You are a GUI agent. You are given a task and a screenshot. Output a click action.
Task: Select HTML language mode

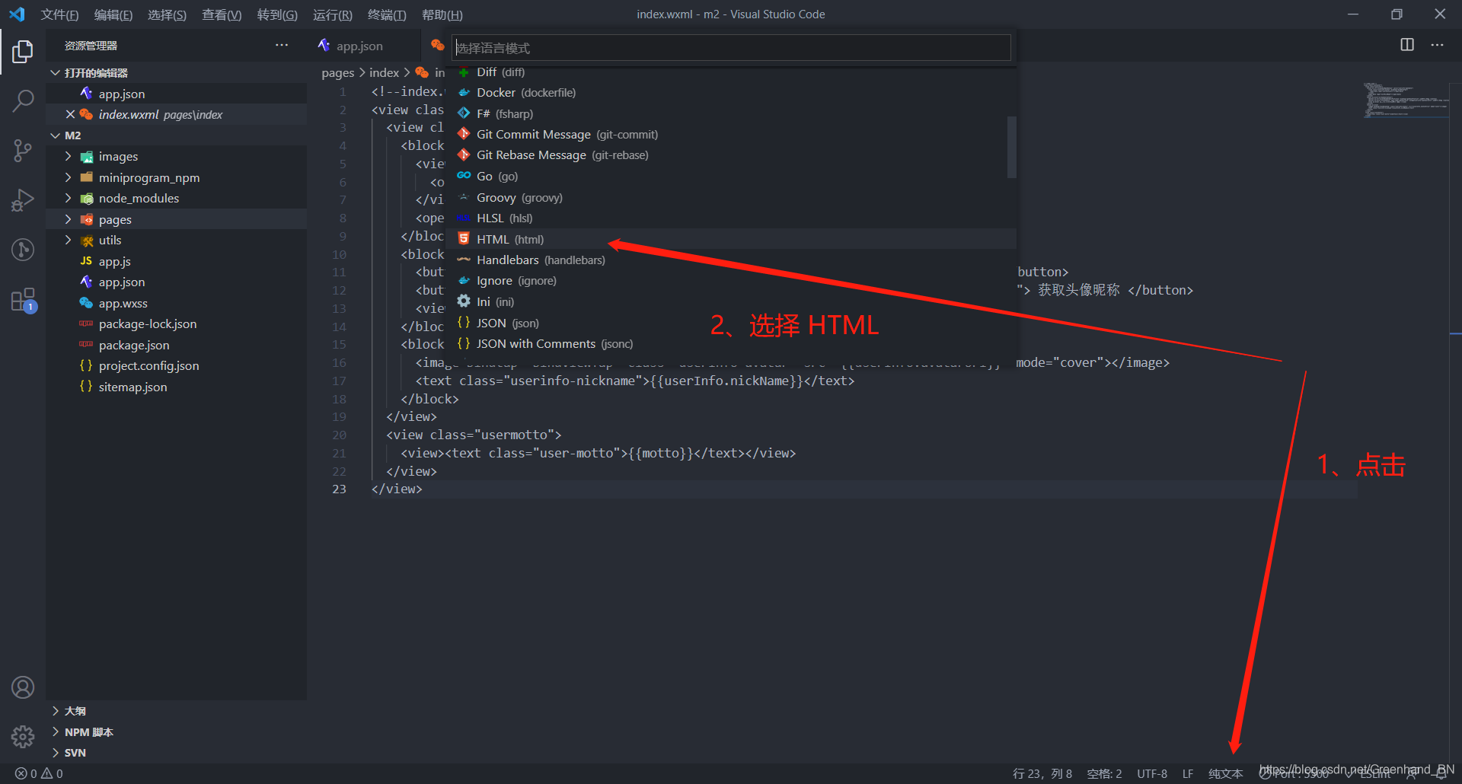[x=732, y=239]
